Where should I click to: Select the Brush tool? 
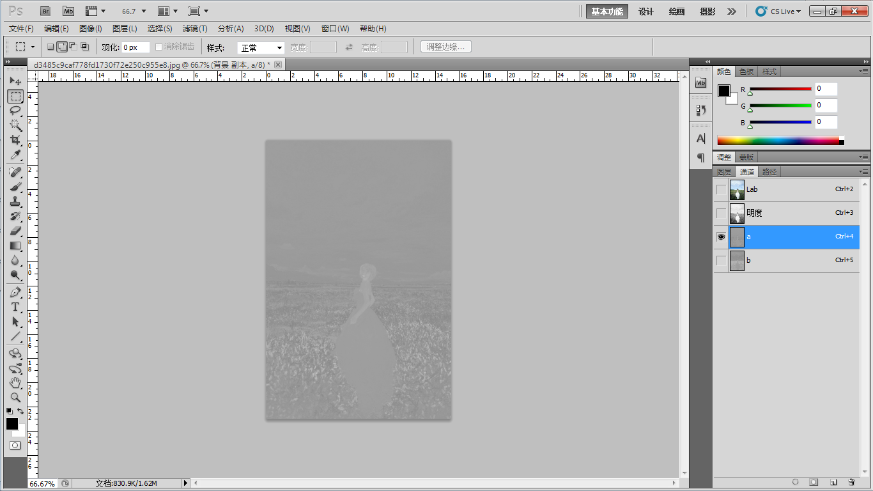click(15, 187)
